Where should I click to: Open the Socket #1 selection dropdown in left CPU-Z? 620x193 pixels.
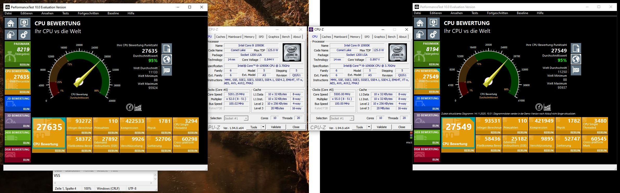click(x=236, y=118)
